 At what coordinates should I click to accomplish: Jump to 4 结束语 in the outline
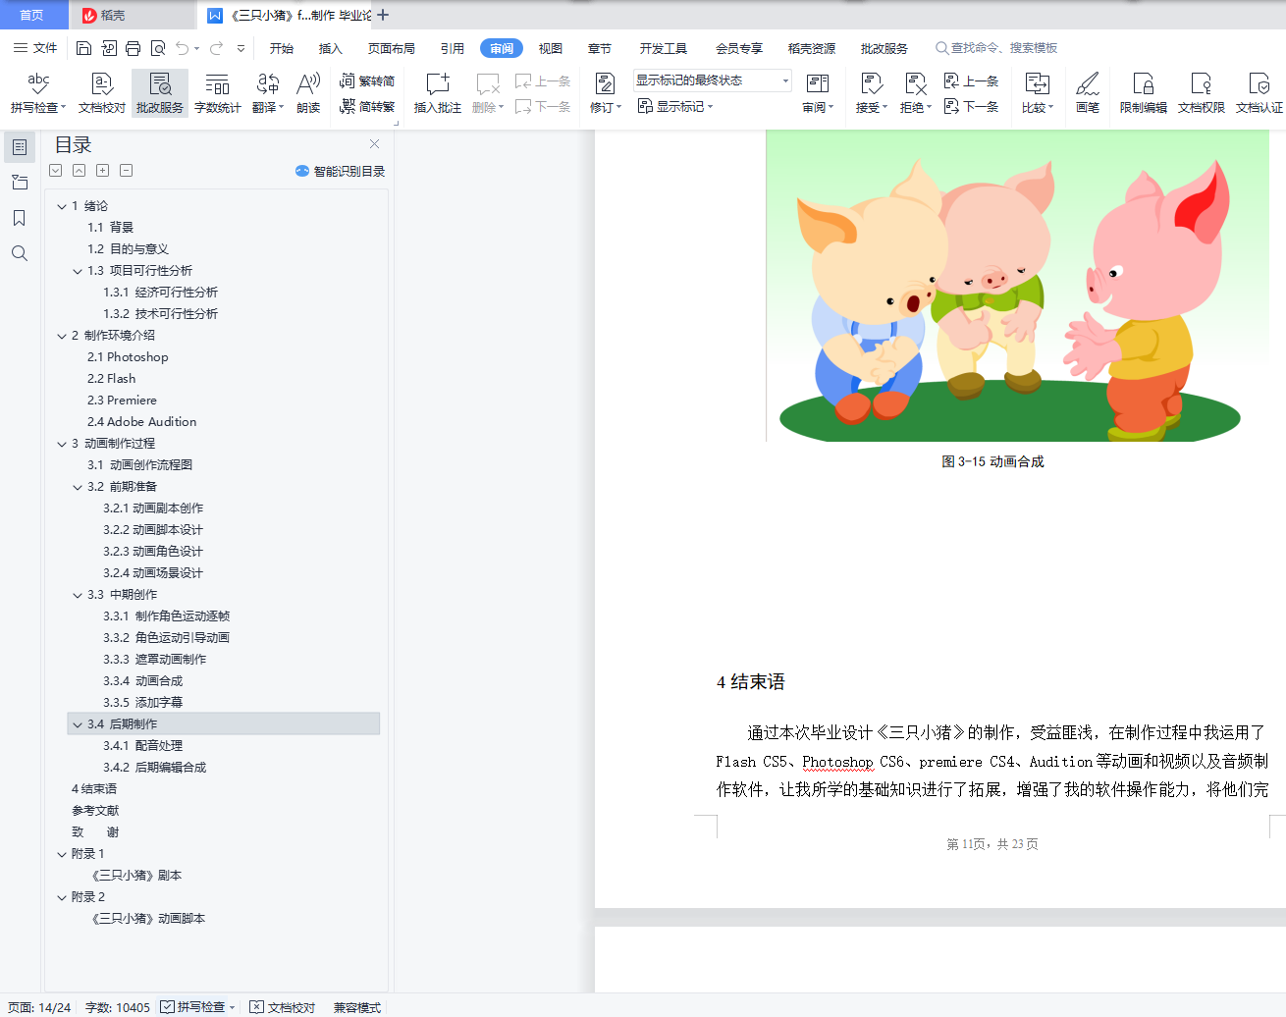[94, 789]
